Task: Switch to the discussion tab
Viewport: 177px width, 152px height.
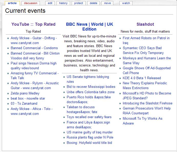Action: (31, 3)
